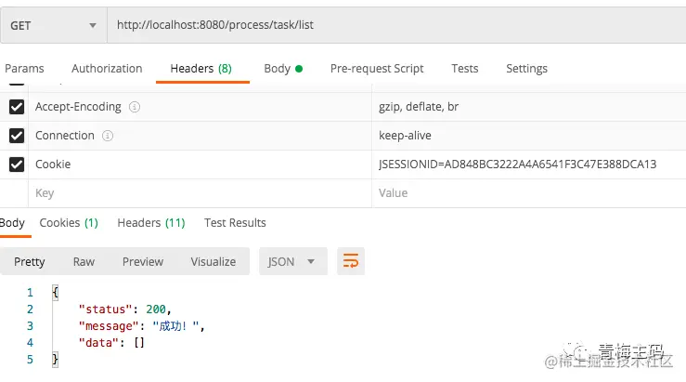This screenshot has width=686, height=382.
Task: Click the 200 status value
Action: pyautogui.click(x=156, y=310)
